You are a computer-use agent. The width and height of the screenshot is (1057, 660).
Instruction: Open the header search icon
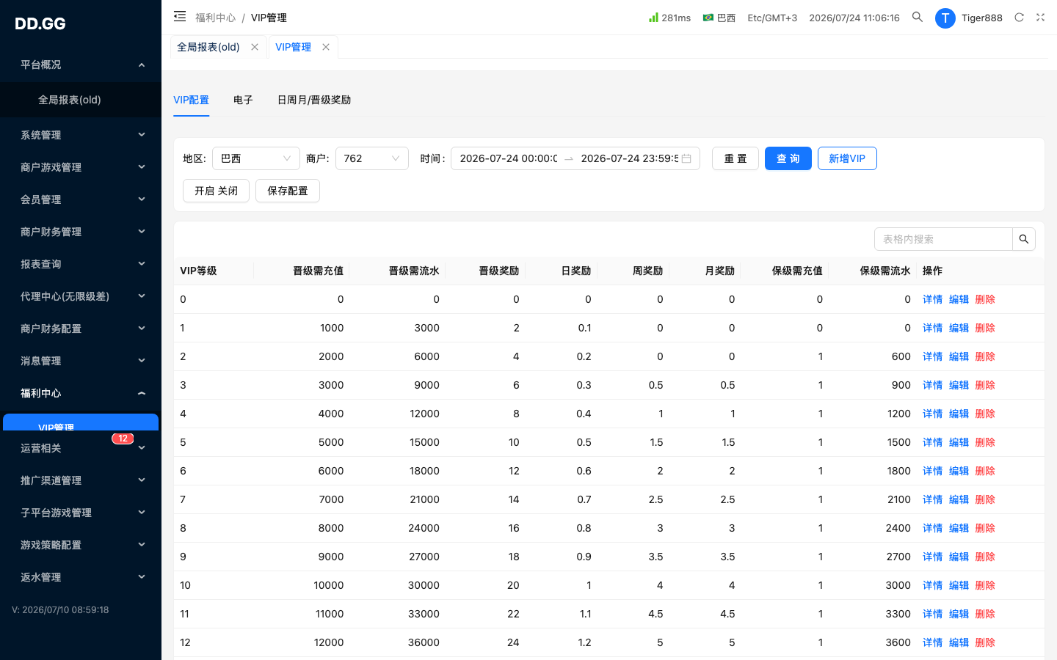(x=918, y=17)
